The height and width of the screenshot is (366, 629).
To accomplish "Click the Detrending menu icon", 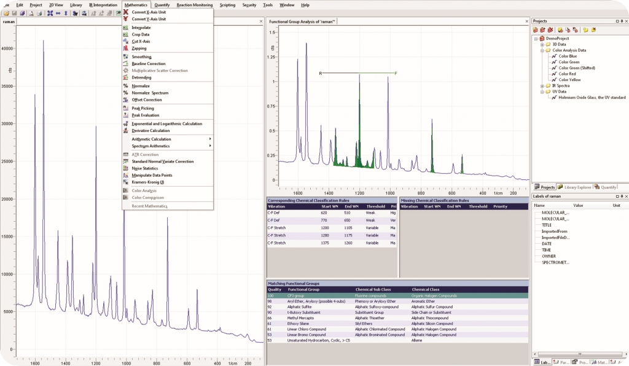I will click(125, 77).
